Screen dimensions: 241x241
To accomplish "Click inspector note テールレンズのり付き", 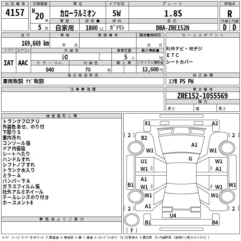I will pos(26,197).
